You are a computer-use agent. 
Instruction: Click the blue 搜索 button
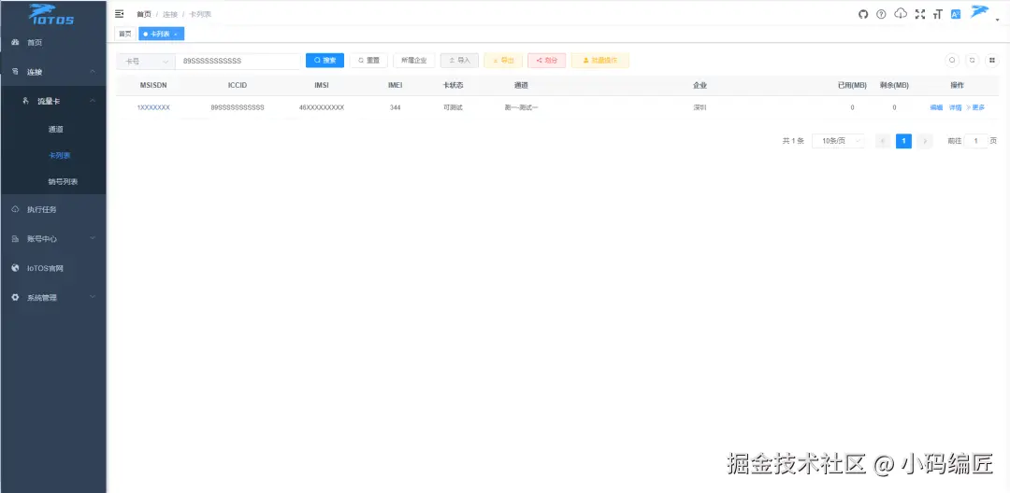(325, 61)
